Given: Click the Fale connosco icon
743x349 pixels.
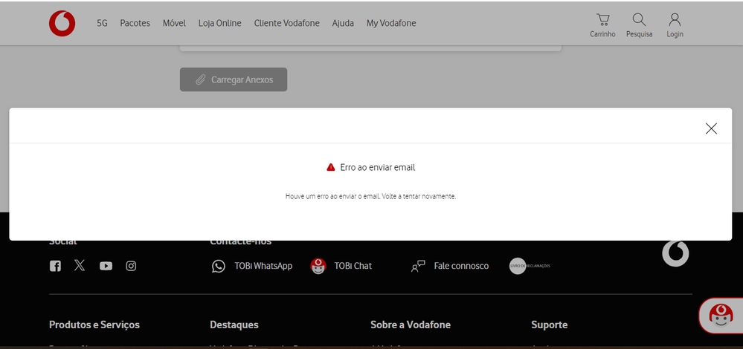Looking at the screenshot, I should [x=418, y=266].
